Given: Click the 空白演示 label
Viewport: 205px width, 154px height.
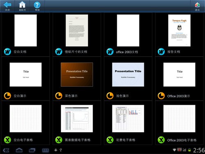Looking at the screenshot, I should tap(20, 96).
